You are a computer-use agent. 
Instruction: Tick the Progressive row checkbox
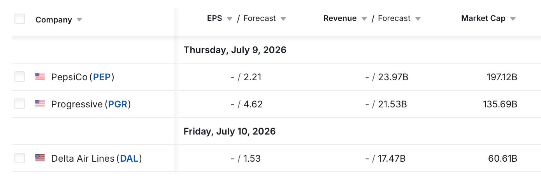[x=19, y=104]
